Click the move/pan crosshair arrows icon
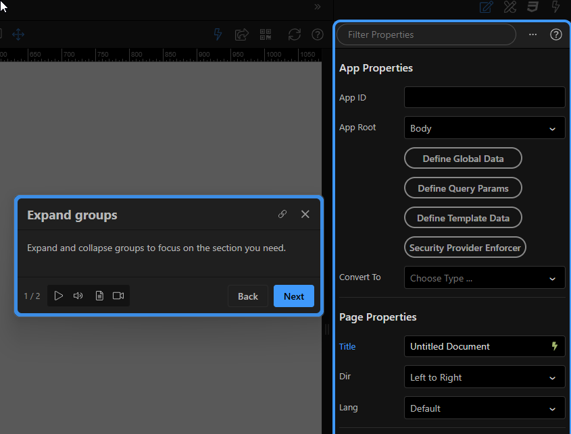 [x=18, y=34]
